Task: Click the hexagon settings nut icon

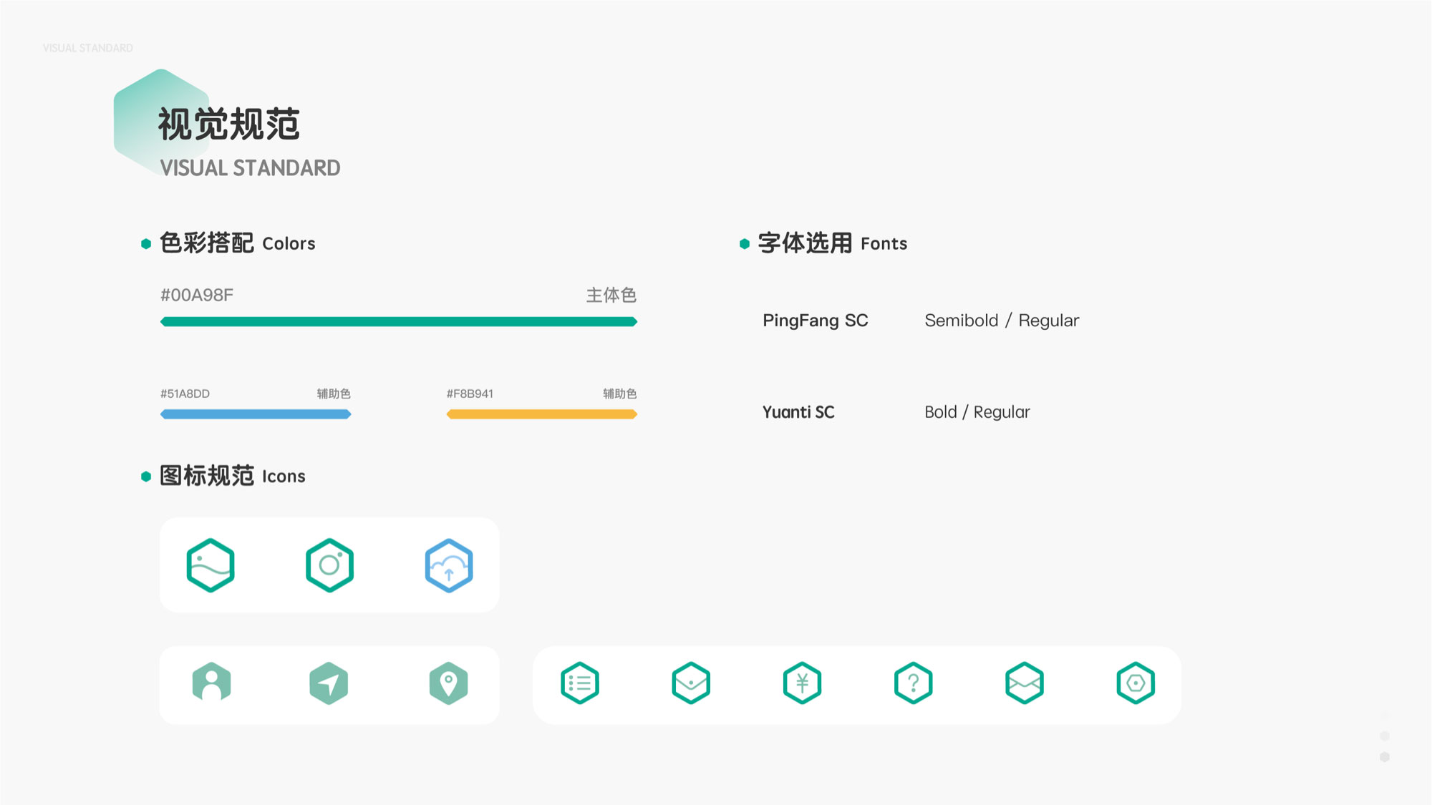Action: coord(1136,683)
